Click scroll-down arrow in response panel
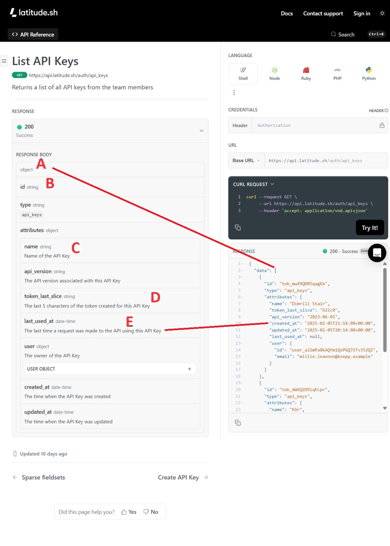 (385, 408)
